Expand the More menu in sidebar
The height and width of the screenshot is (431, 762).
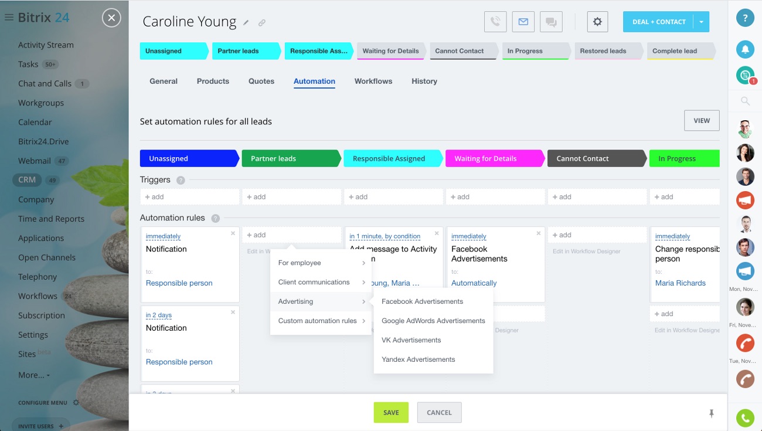pyautogui.click(x=33, y=375)
